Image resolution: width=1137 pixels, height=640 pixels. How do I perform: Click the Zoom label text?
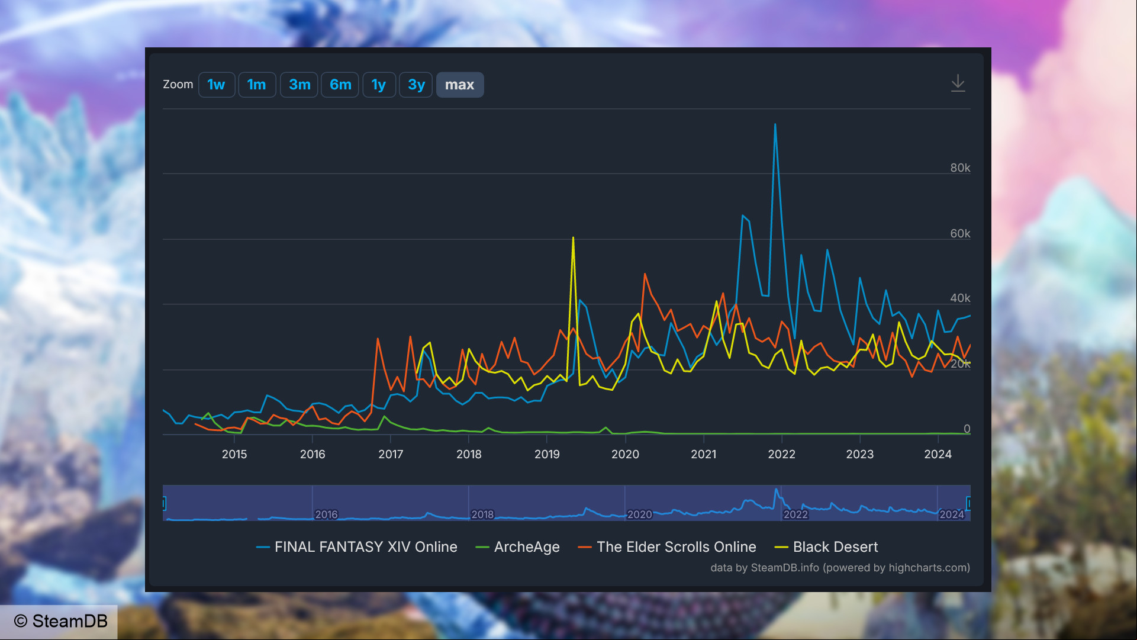point(178,85)
